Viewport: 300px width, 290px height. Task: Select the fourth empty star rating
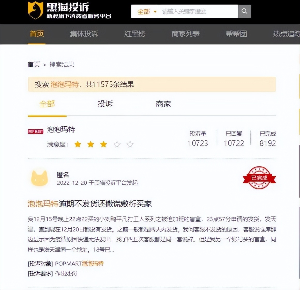pyautogui.click(x=117, y=144)
